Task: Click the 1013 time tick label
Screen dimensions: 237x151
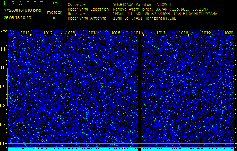Action: pyautogui.click(x=70, y=33)
